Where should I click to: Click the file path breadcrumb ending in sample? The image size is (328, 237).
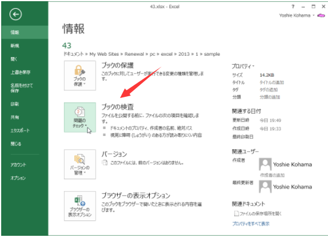(x=141, y=54)
